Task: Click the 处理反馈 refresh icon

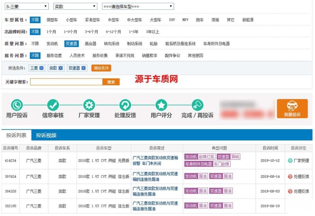Action: [x=125, y=105]
